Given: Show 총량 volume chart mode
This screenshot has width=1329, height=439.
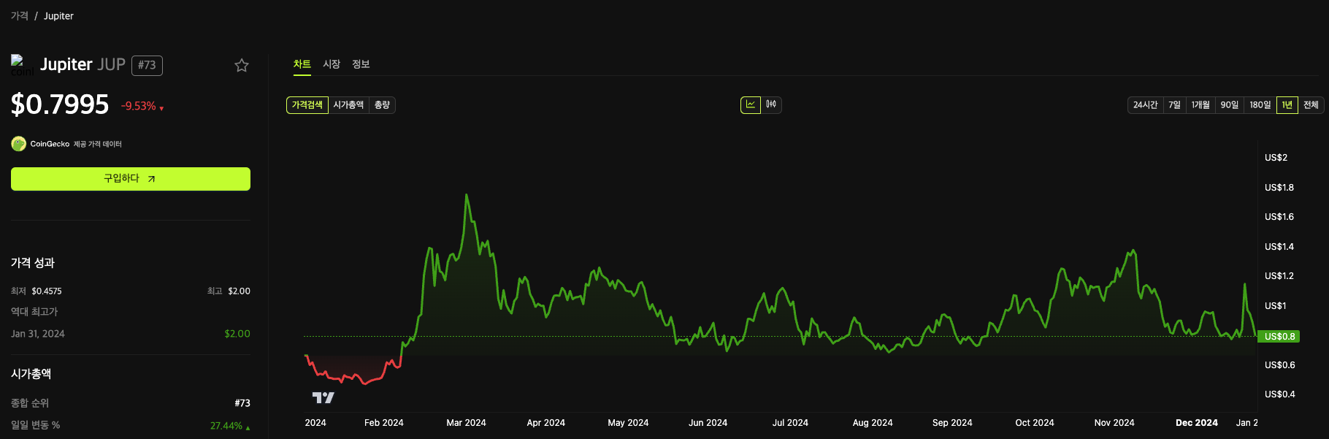Looking at the screenshot, I should click(x=382, y=105).
